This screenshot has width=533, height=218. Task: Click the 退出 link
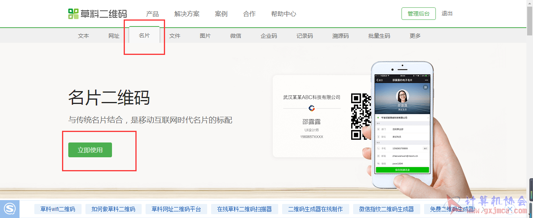pos(447,13)
